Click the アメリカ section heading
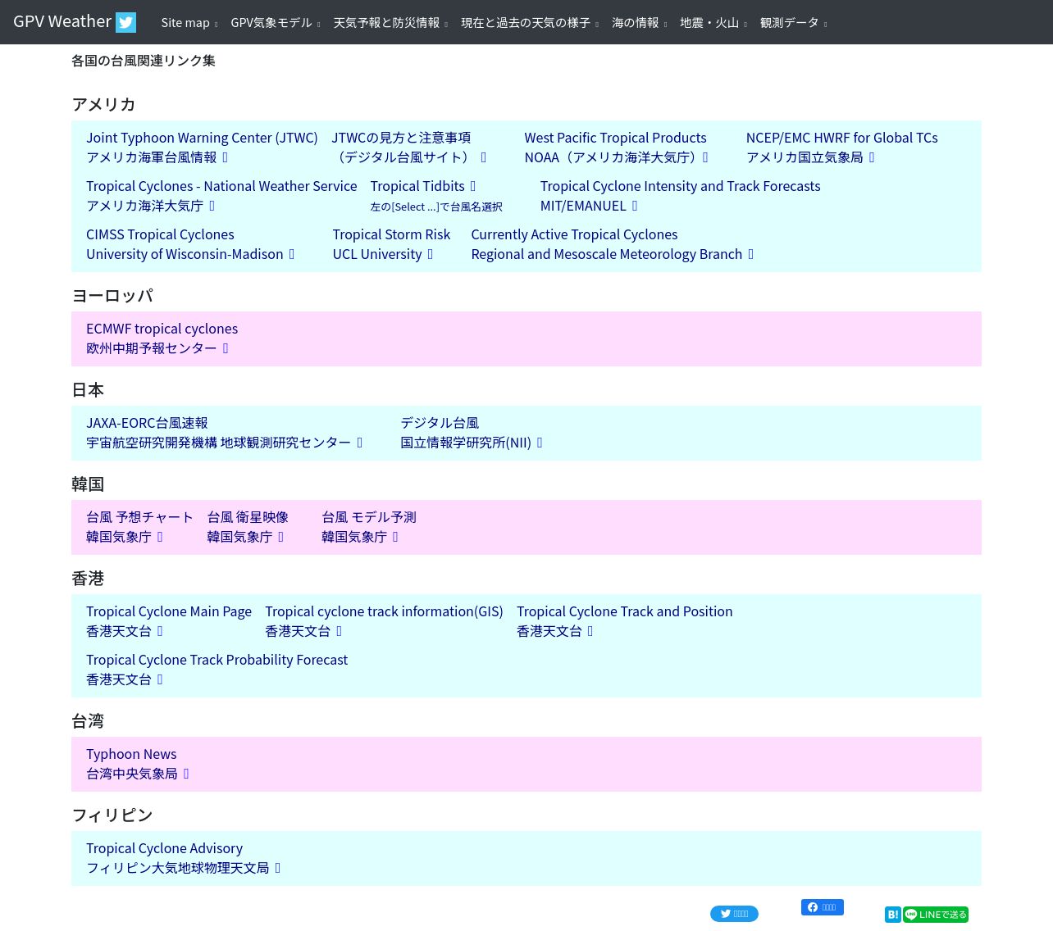 tap(103, 104)
